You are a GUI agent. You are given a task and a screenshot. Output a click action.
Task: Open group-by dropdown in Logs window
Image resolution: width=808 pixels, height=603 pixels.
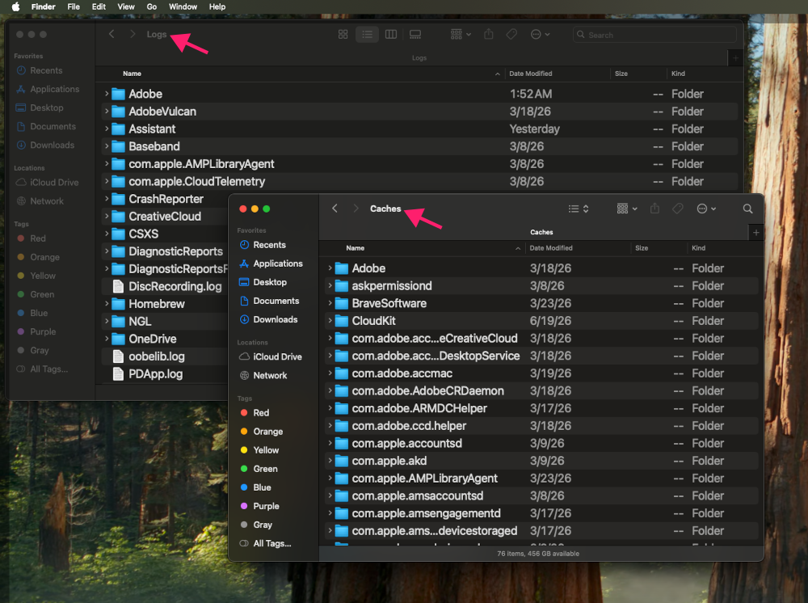[x=461, y=35]
